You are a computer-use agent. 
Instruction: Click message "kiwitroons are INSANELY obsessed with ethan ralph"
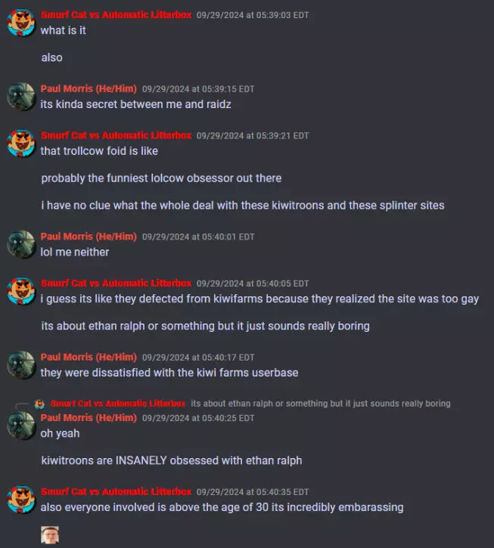172,460
